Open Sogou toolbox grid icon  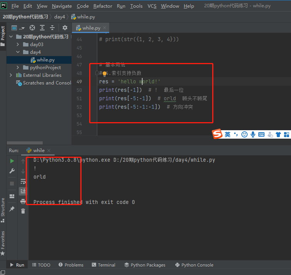tap(286, 135)
